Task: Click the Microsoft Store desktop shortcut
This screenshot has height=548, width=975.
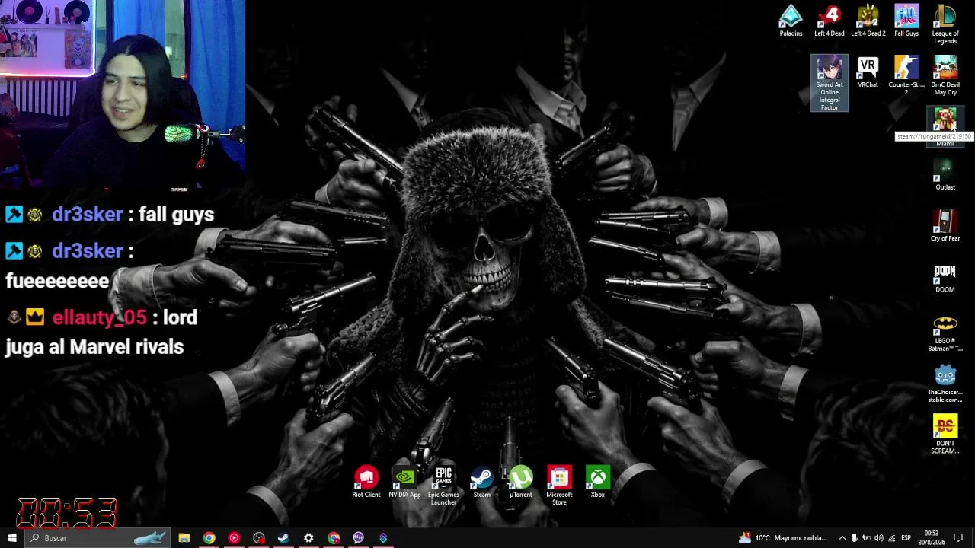Action: [559, 486]
